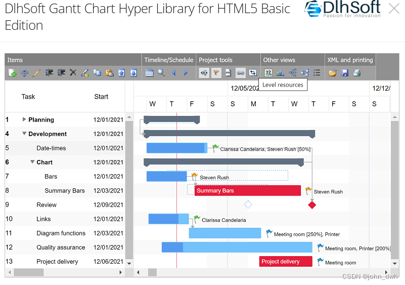
Task: Click the grid horizontal scrollbar right arrow
Action: click(120, 272)
